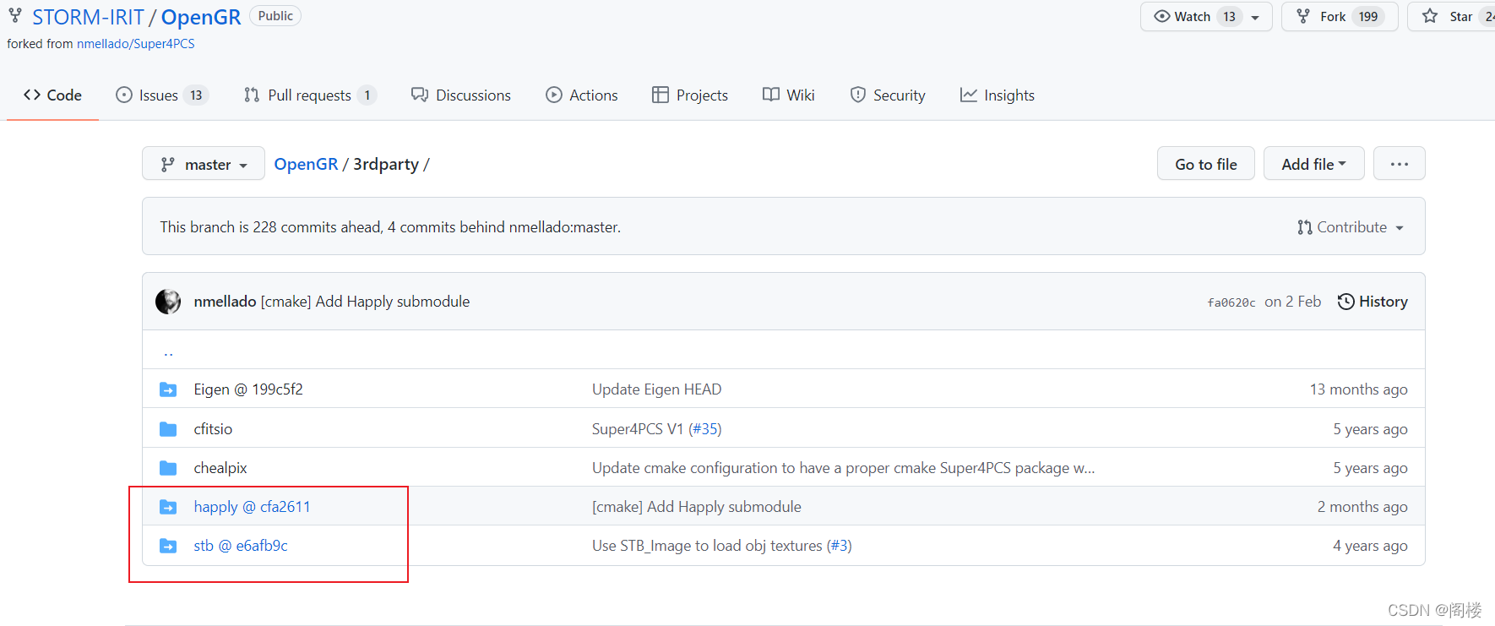Click the nmellado avatar image
This screenshot has height=626, width=1495.
(168, 302)
